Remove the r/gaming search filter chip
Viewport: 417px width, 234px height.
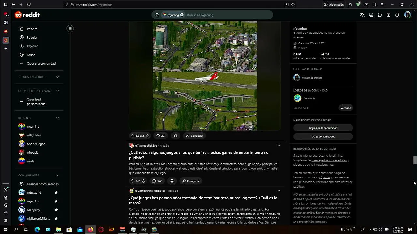click(x=182, y=15)
